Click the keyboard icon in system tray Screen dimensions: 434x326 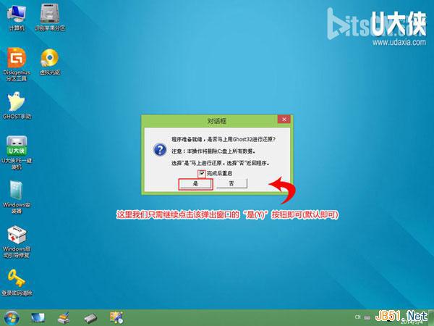367,317
